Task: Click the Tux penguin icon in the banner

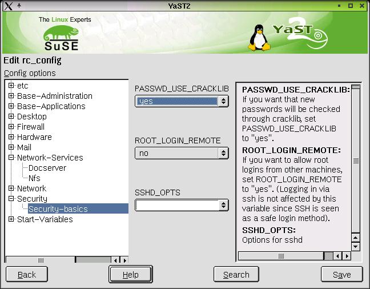Action: pyautogui.click(x=259, y=39)
